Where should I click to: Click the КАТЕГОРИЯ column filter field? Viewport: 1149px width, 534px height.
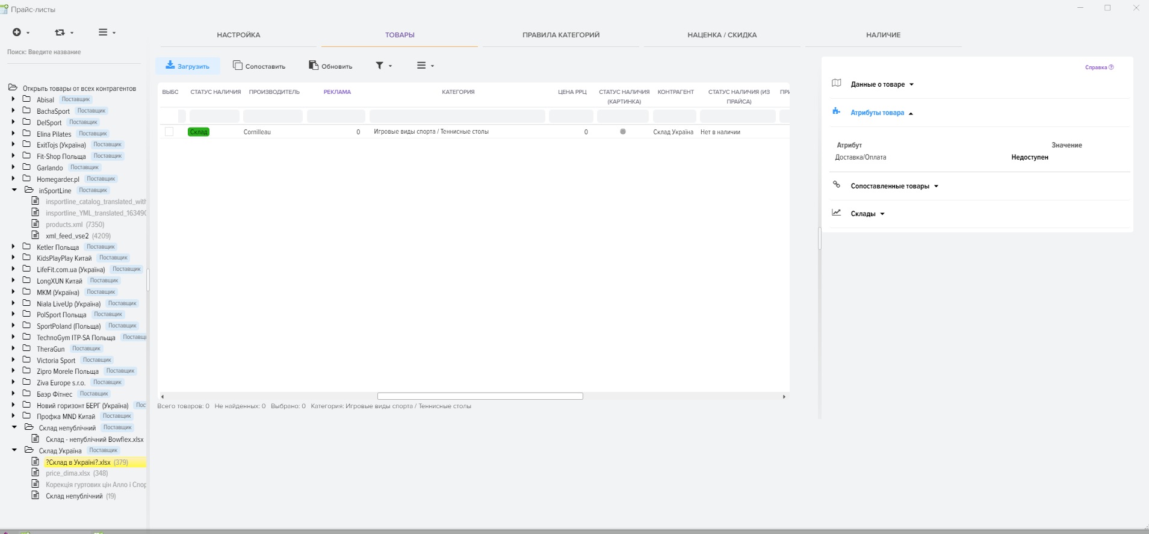[x=457, y=116]
